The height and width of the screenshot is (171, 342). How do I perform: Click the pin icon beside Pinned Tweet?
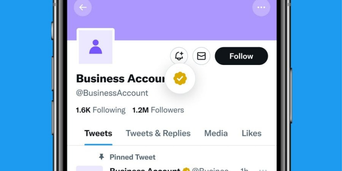pos(101,157)
